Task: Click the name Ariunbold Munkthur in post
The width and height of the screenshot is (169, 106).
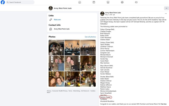Action: point(107,101)
